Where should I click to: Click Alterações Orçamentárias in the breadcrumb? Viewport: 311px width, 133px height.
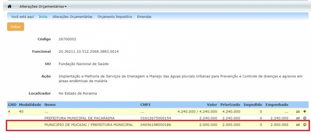coord(72,17)
